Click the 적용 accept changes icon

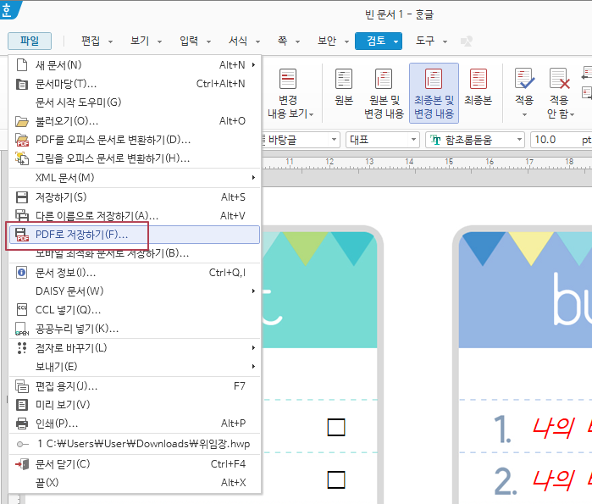click(524, 79)
